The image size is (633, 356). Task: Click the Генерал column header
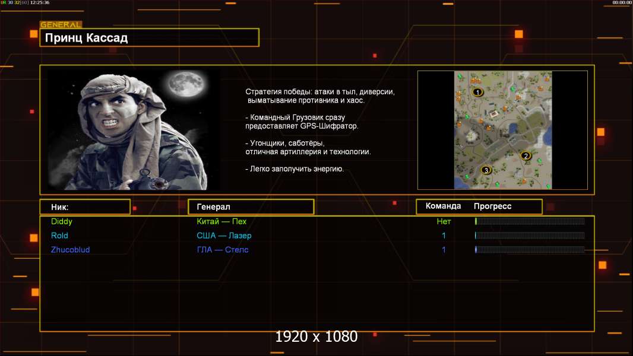pos(251,207)
